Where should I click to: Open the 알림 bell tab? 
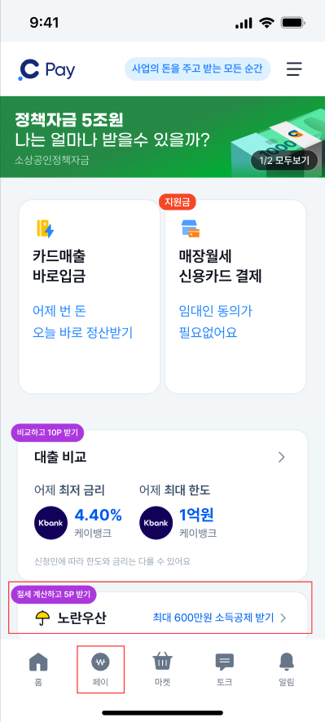(287, 669)
